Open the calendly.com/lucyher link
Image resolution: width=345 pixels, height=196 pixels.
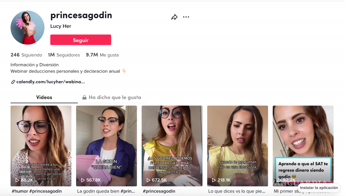coord(51,82)
